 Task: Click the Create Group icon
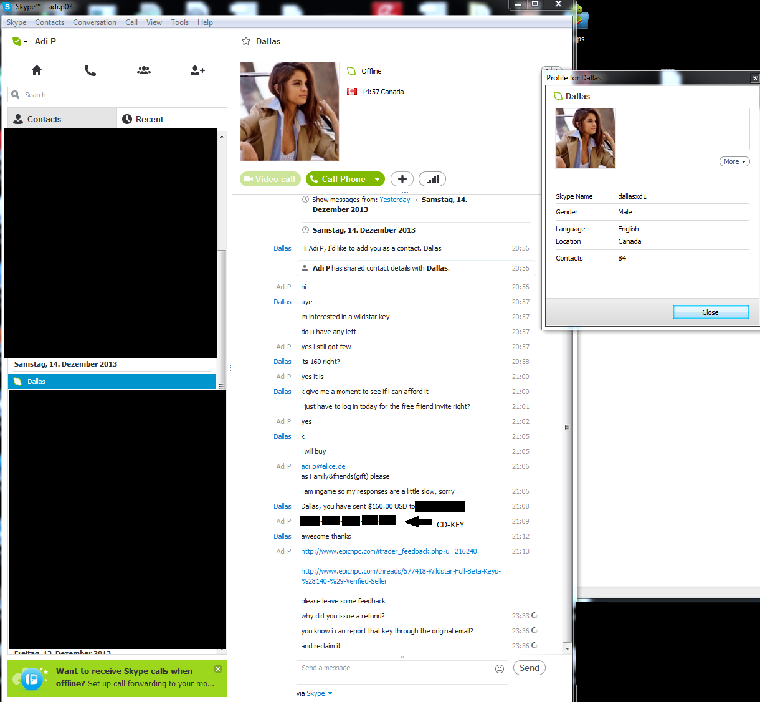(144, 70)
